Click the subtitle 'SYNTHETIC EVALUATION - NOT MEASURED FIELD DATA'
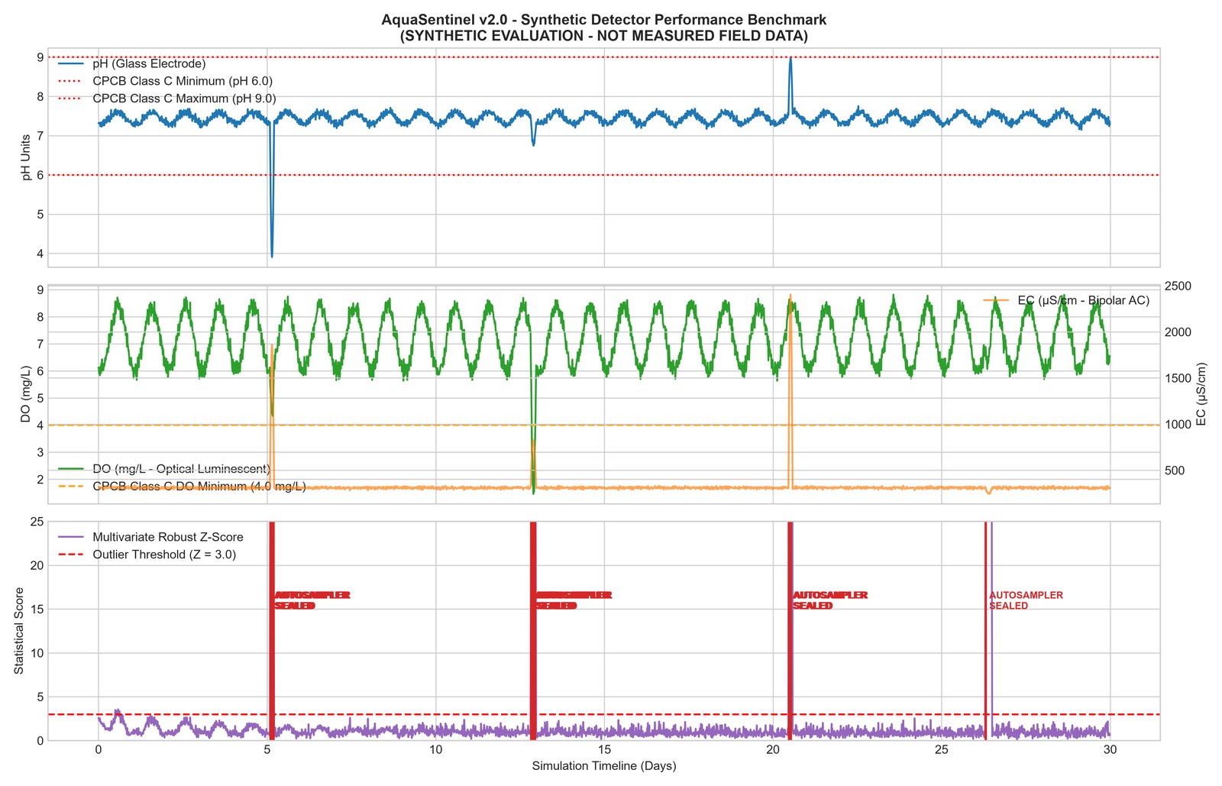This screenshot has height=786, width=1222. click(603, 36)
